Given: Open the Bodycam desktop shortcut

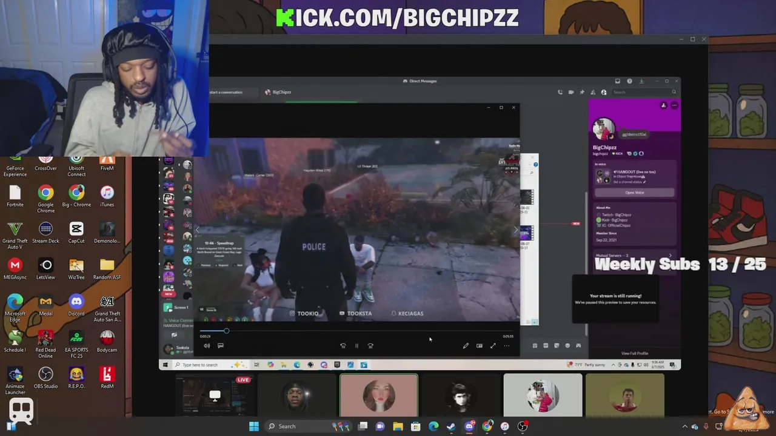Looking at the screenshot, I should click(x=107, y=342).
